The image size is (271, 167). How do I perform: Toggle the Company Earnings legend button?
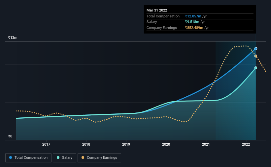pyautogui.click(x=99, y=158)
